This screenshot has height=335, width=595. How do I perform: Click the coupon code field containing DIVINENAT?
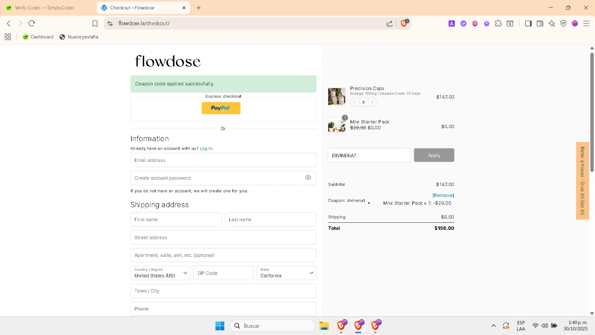[x=369, y=155]
